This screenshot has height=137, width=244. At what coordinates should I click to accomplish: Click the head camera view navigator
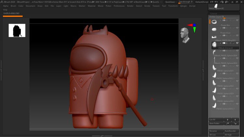(x=185, y=35)
